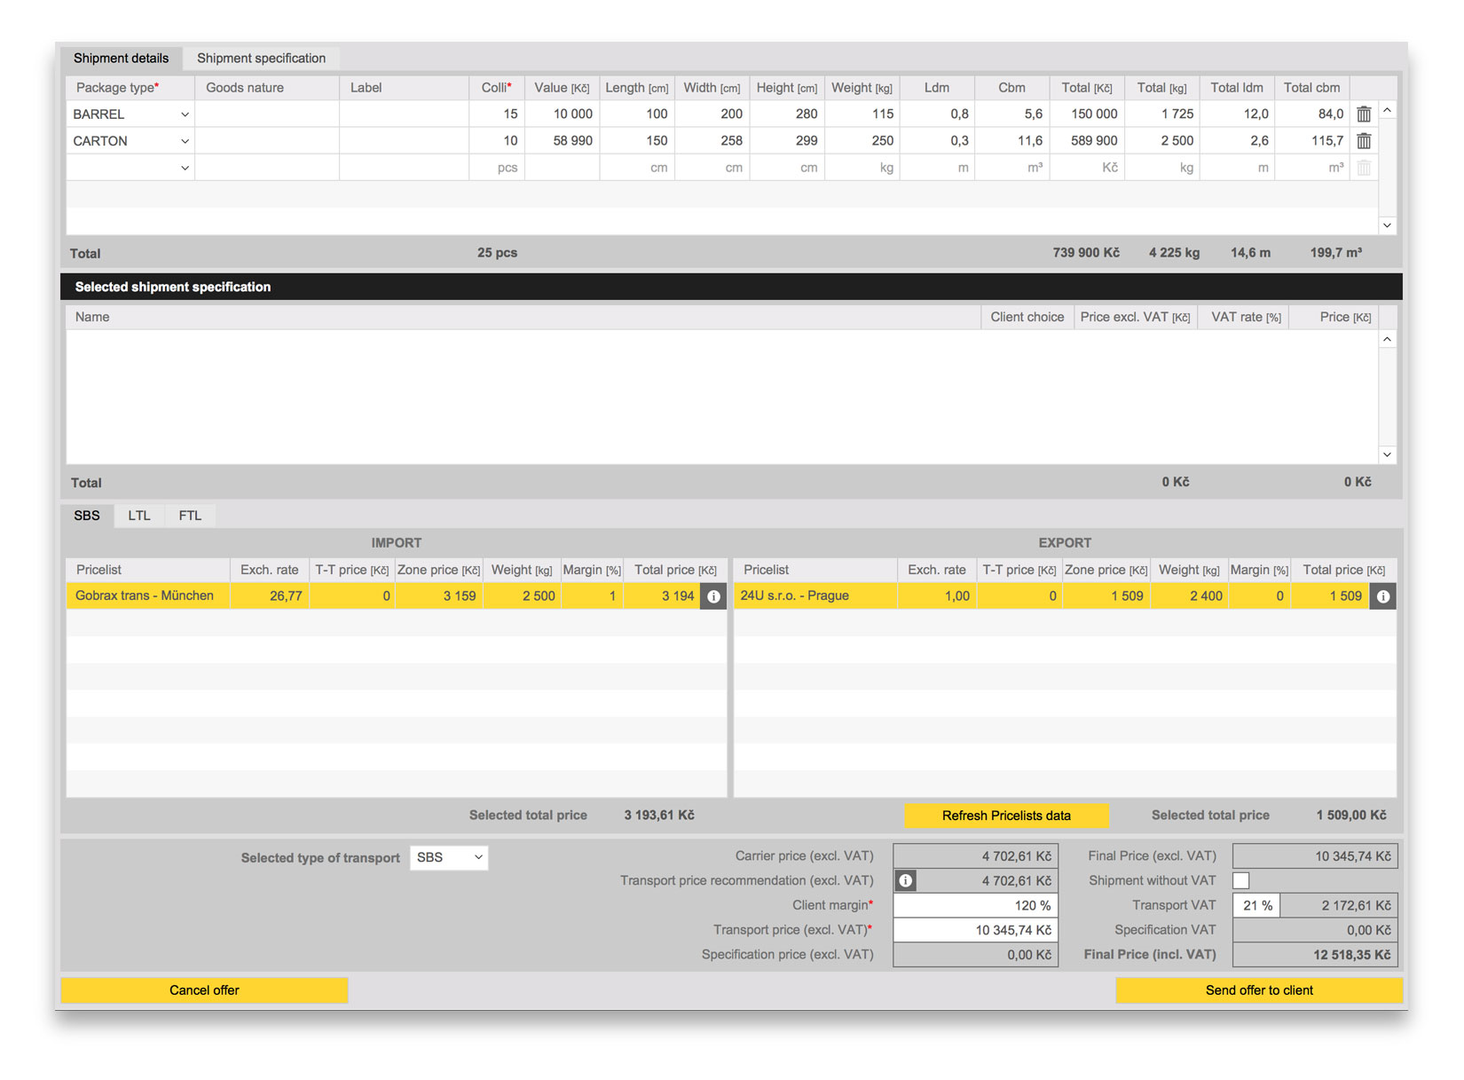Delete the CARTON row with trash icon

point(1364,141)
